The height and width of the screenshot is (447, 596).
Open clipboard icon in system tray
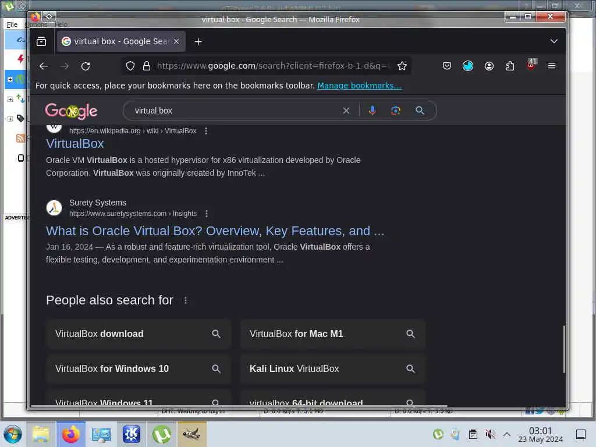click(473, 434)
